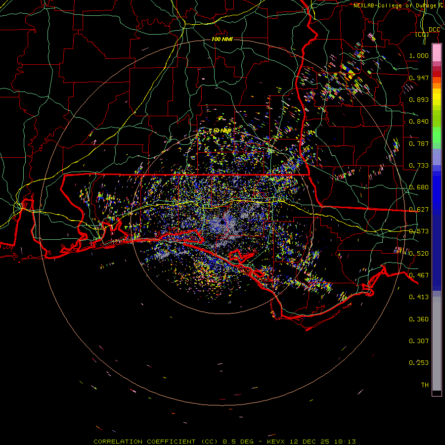Pick the yellow segment of the color bar
Screen dimensions: 445x445
coord(437,96)
